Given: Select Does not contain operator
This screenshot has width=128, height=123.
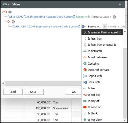Looking at the screenshot, I should point(102,70).
